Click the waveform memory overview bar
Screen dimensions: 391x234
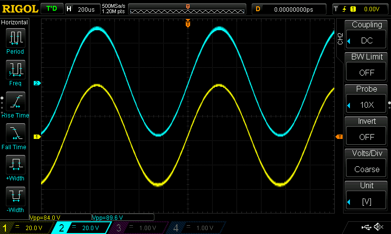pos(187,9)
